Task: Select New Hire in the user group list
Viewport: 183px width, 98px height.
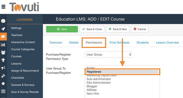Action: (x=93, y=93)
